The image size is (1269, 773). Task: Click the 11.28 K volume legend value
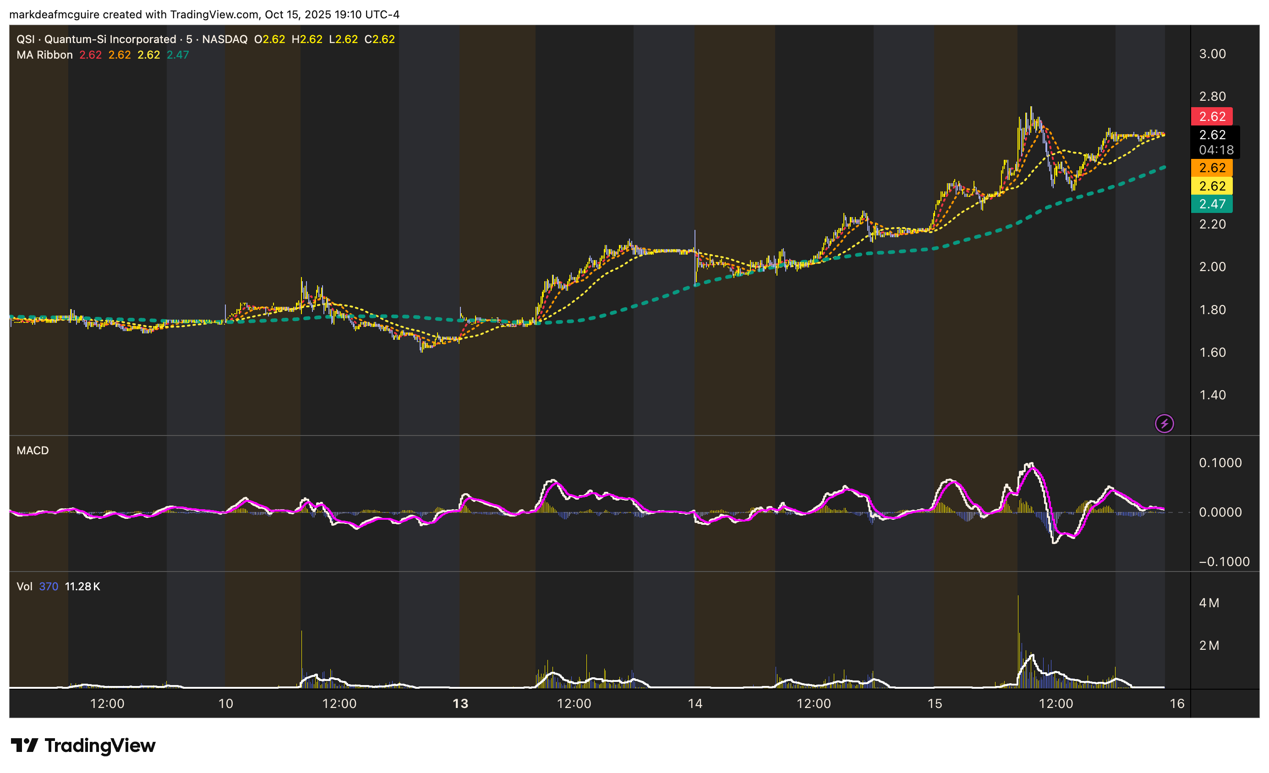(82, 586)
